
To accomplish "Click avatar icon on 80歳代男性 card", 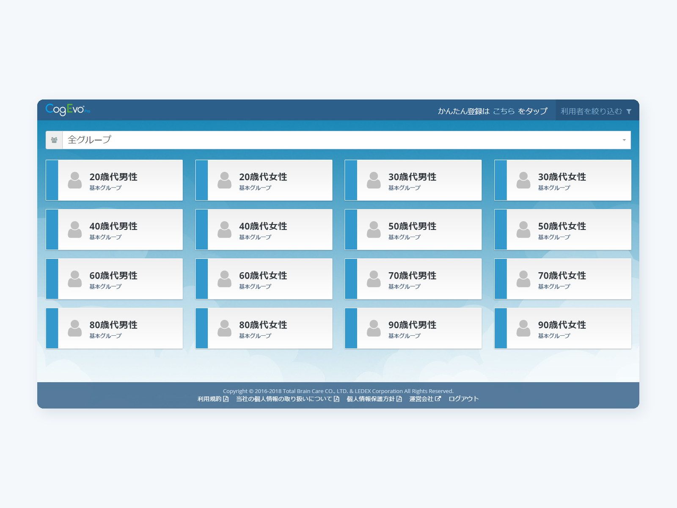I will [75, 329].
